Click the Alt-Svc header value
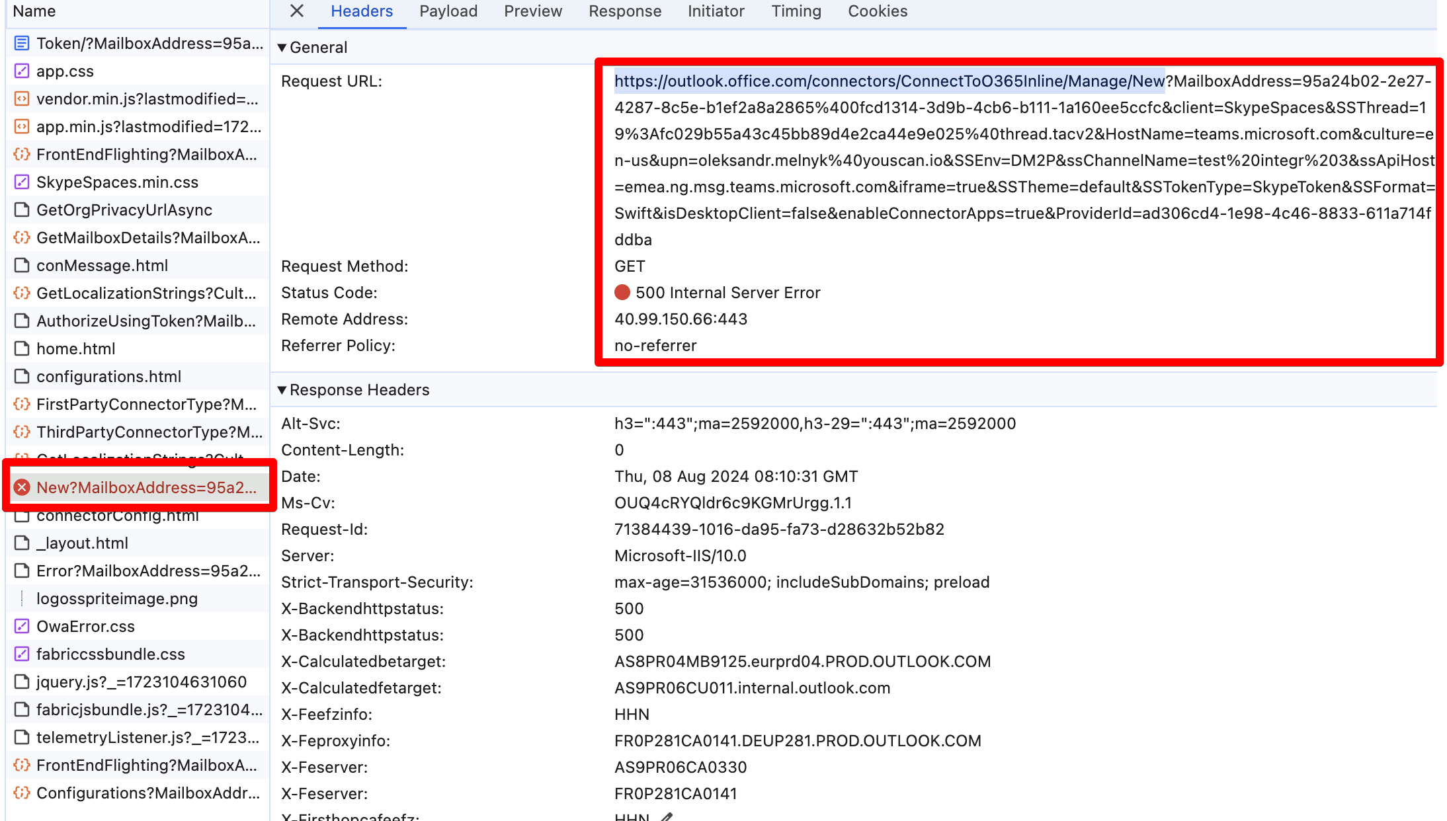Image resolution: width=1447 pixels, height=821 pixels. [x=815, y=424]
